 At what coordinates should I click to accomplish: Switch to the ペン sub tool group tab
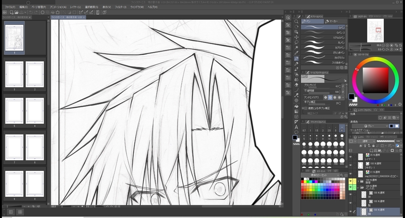(x=312, y=21)
